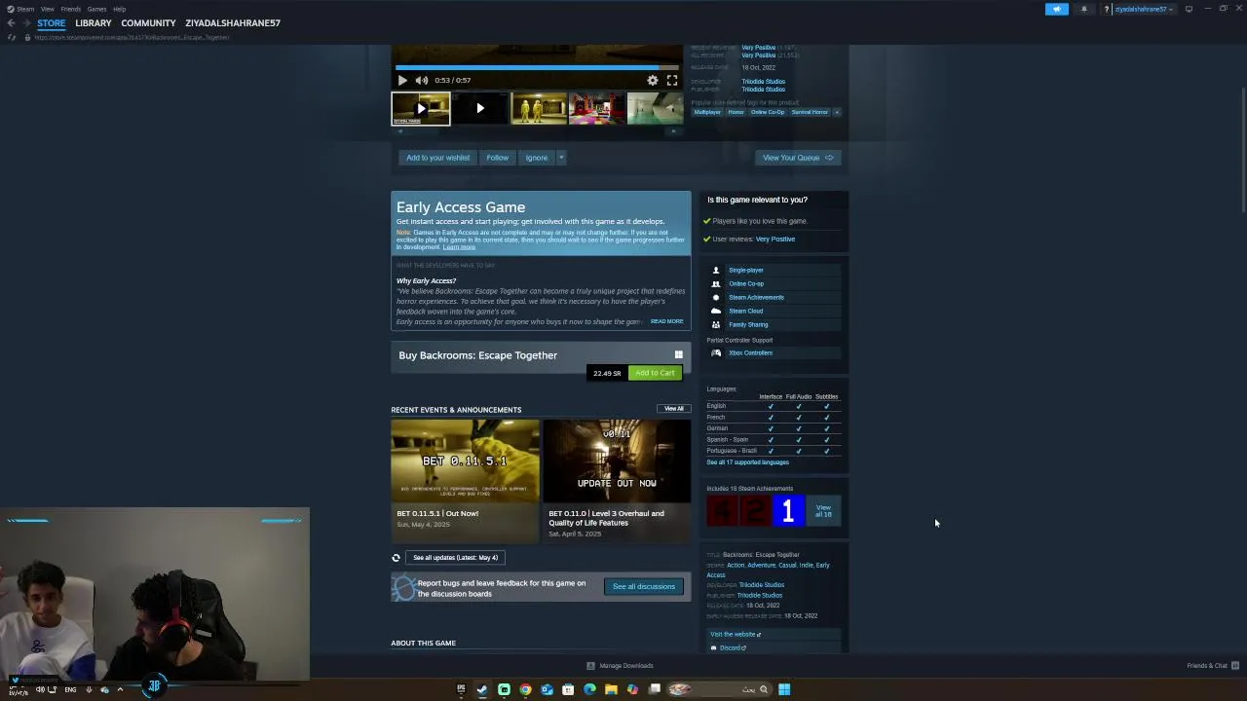This screenshot has height=701, width=1247.
Task: Click the blue number 1 achievement icon
Action: point(788,510)
